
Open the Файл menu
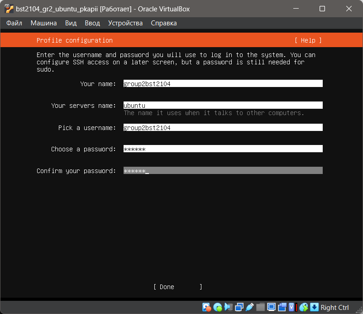coord(14,23)
